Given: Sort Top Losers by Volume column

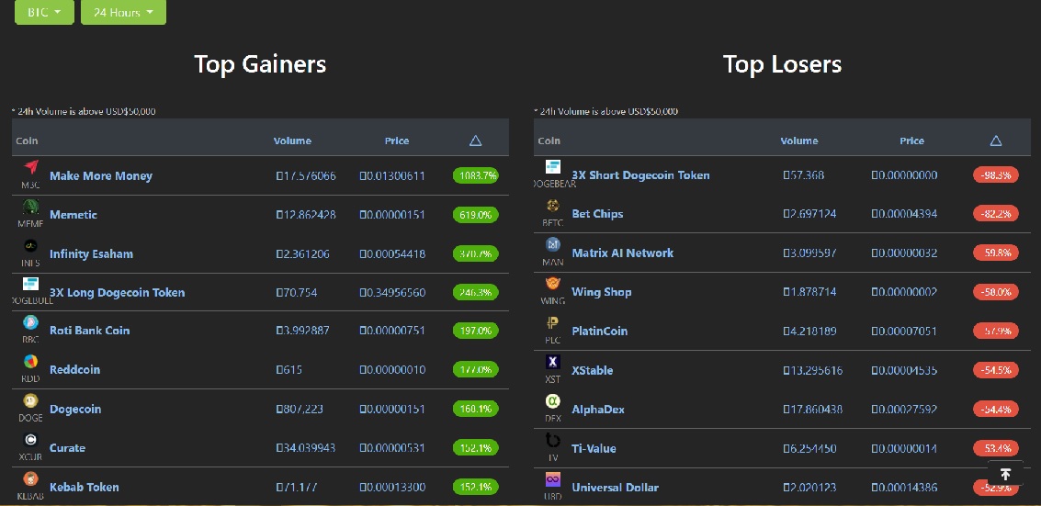Looking at the screenshot, I should 799,141.
